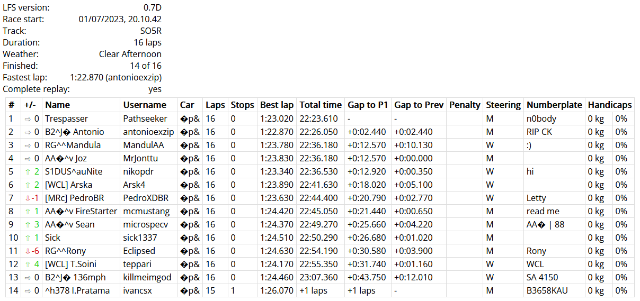
Task: Click the username Pathseeker in the first row
Action: (145, 118)
